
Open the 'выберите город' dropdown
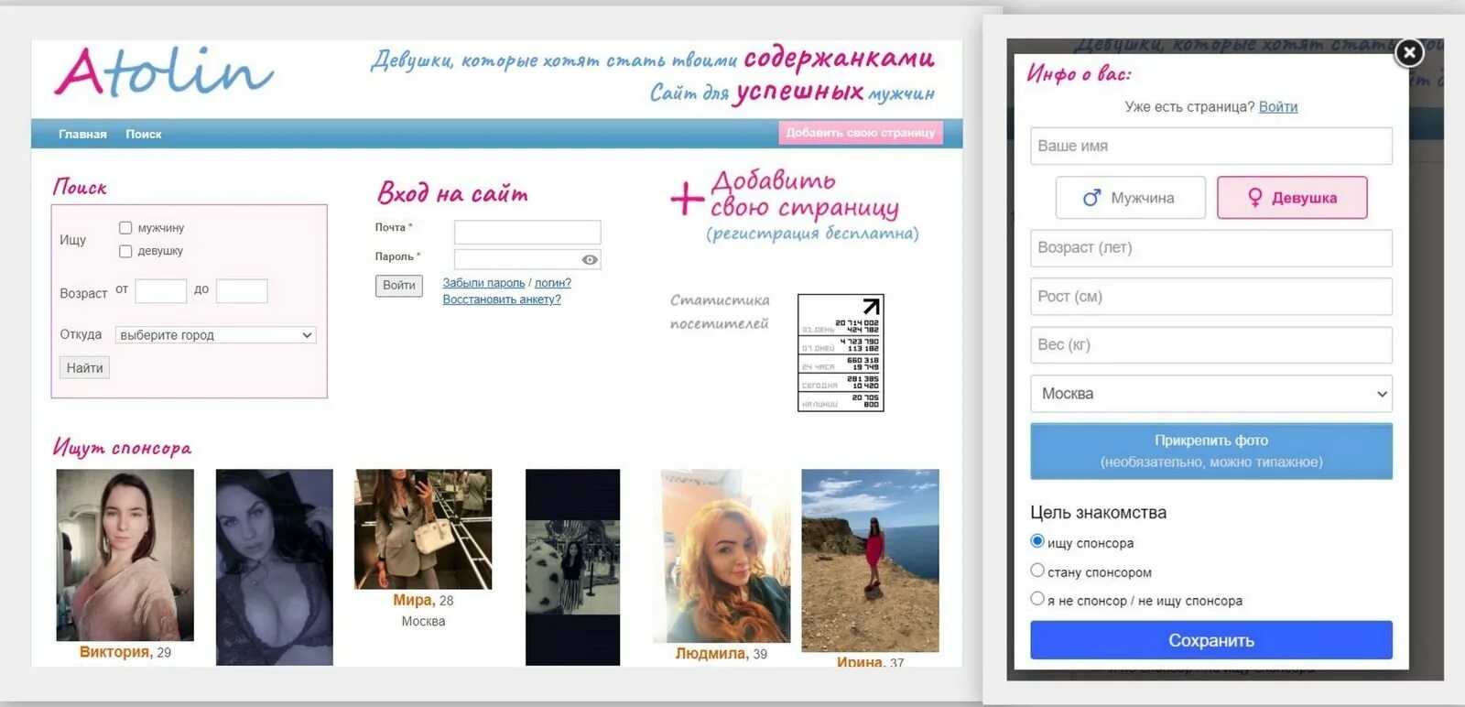216,335
